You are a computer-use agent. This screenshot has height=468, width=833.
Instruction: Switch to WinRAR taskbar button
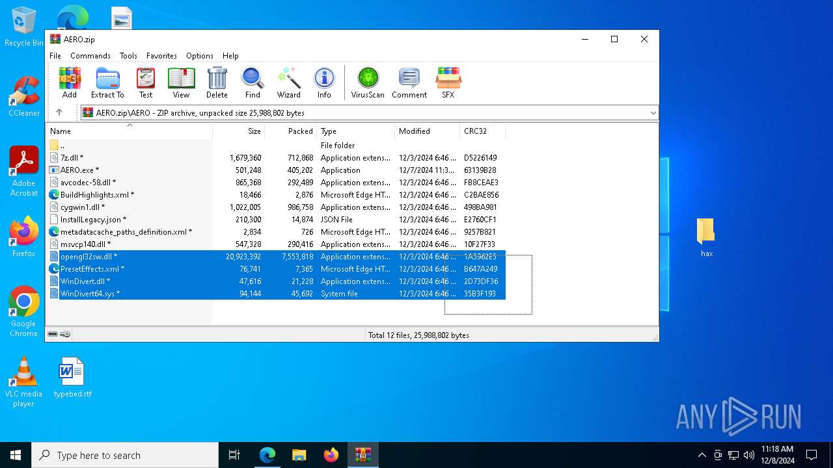pos(362,455)
